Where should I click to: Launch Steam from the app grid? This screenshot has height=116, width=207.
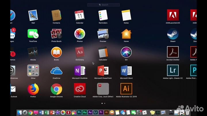173,34
